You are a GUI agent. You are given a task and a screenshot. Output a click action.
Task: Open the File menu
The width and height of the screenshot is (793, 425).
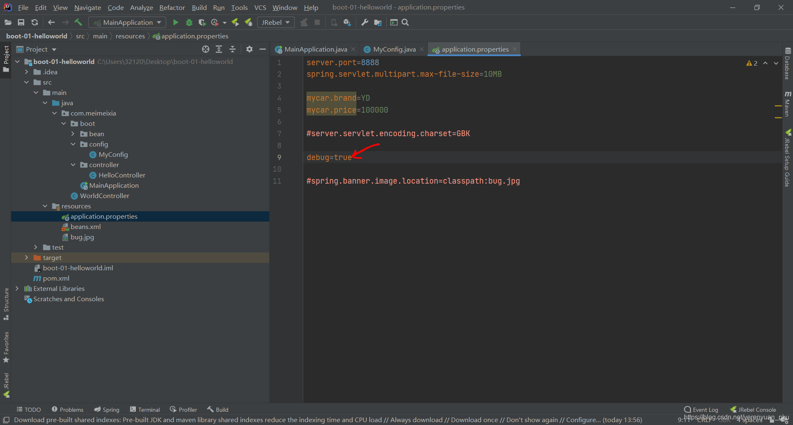[23, 7]
